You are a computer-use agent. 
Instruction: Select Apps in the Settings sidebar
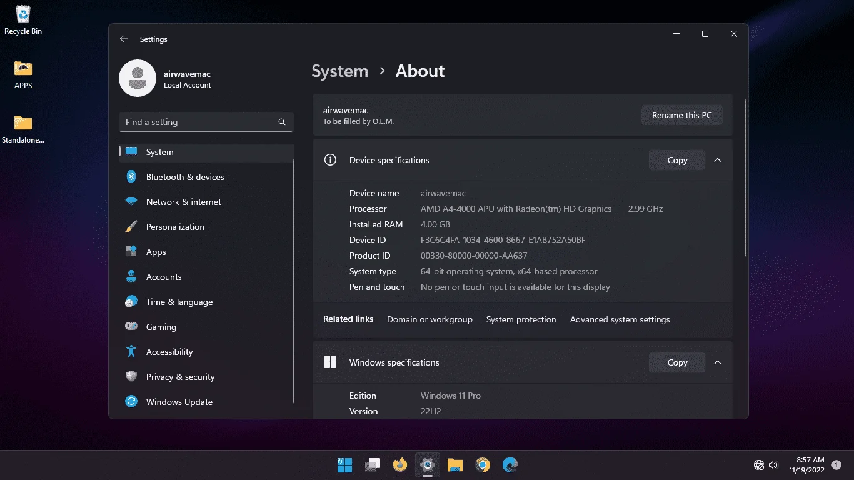[x=206, y=252]
